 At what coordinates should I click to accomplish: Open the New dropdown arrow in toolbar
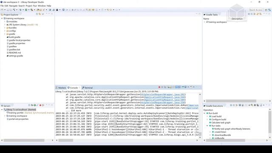click(5, 10)
